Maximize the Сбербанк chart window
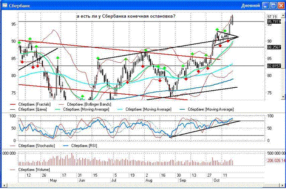Screen dimensions: 286x189 (x=273, y=5)
